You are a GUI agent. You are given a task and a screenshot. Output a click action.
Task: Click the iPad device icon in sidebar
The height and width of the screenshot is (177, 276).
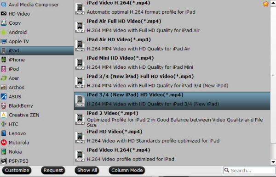[3, 50]
